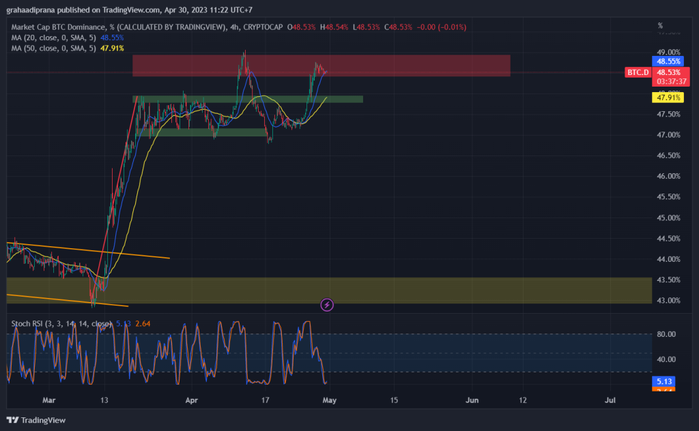The image size is (699, 431).
Task: Click the yellow 47.91% MA price label
Action: [x=668, y=98]
